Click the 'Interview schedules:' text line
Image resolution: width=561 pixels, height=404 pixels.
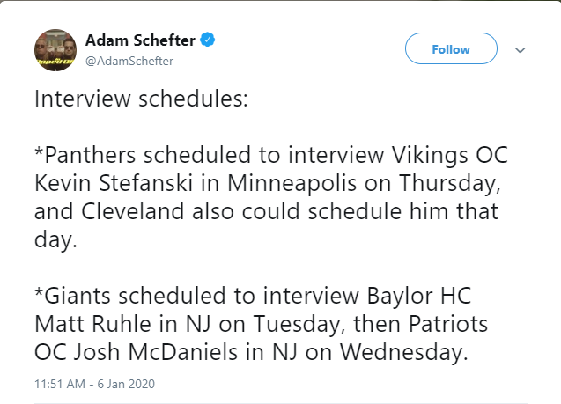click(x=141, y=99)
